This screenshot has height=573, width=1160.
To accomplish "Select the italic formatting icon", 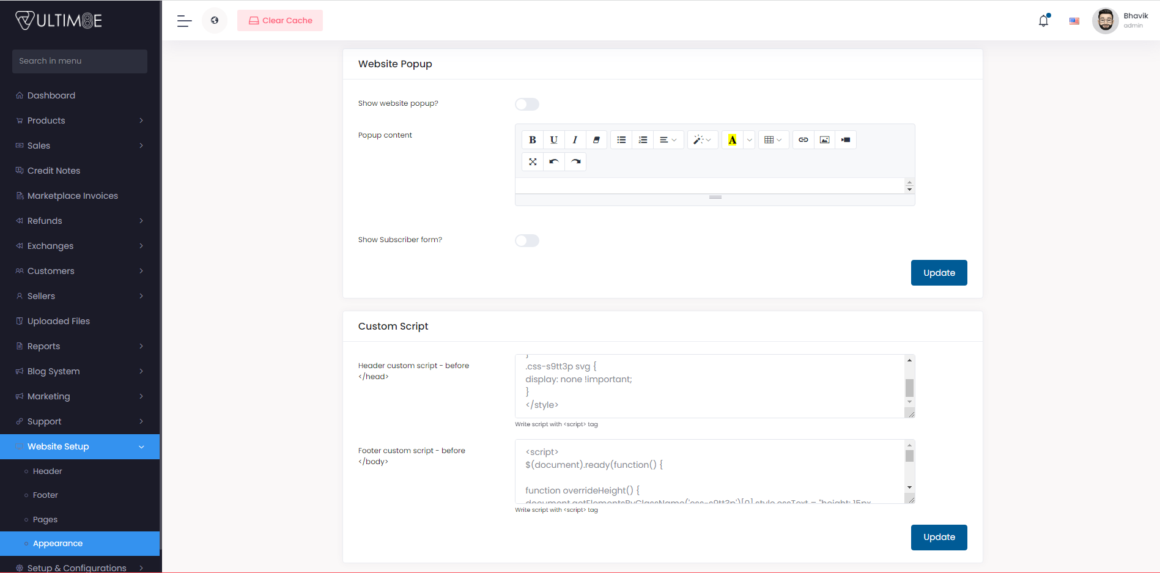I will pos(575,139).
